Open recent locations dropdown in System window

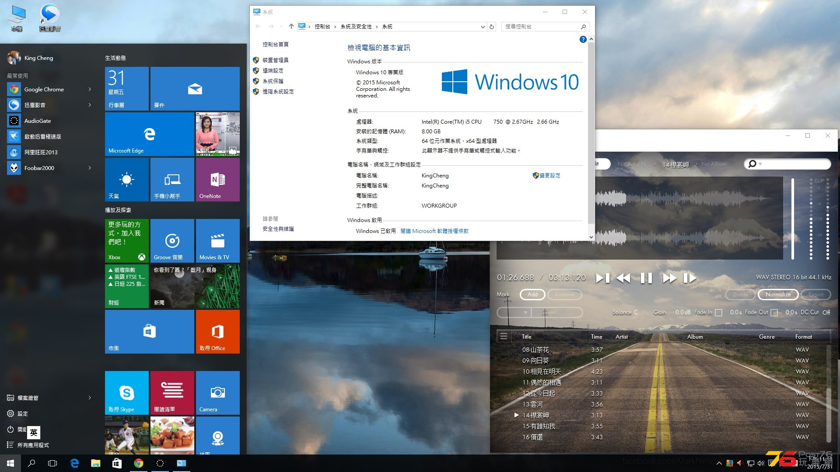(281, 27)
